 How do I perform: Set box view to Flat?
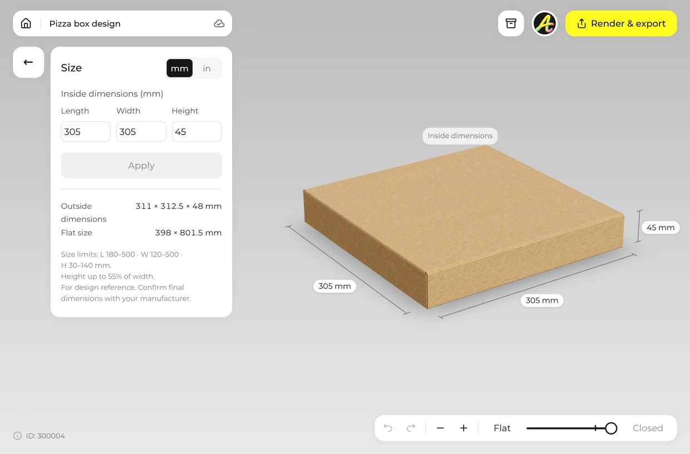(x=502, y=428)
